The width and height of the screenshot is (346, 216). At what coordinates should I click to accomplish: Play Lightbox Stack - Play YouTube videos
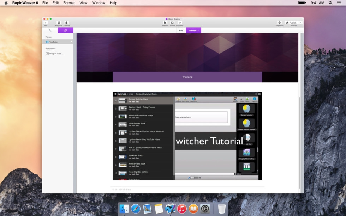coord(143,141)
